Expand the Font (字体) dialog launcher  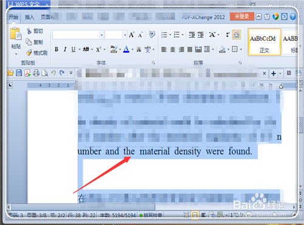153,63
